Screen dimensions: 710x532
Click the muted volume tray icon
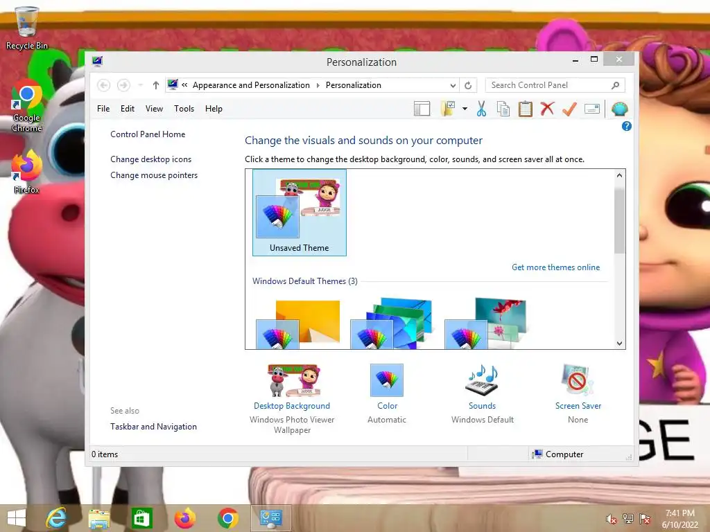point(612,519)
